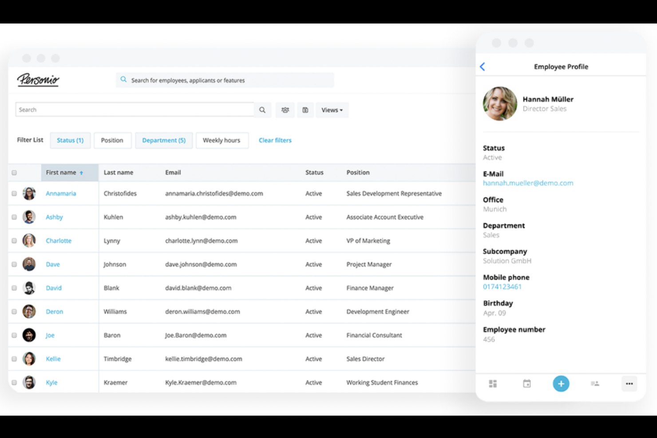Open the dashboard grid icon in profile footer
657x438 pixels.
[x=493, y=384]
